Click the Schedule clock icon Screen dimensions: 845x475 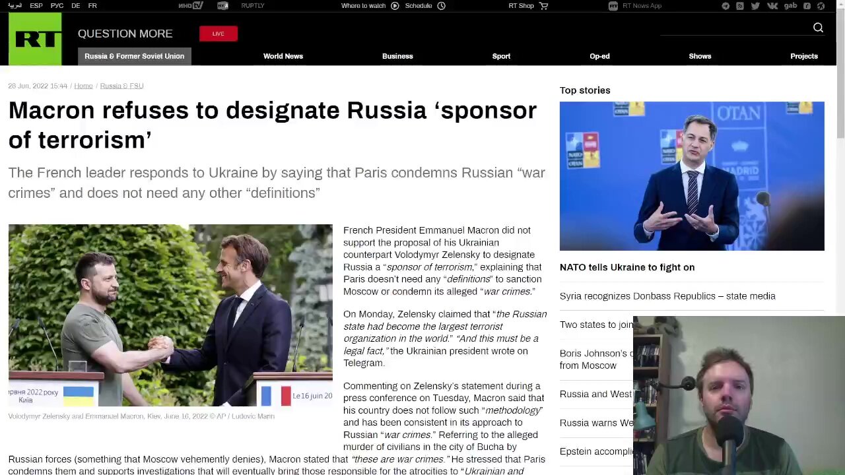[442, 6]
